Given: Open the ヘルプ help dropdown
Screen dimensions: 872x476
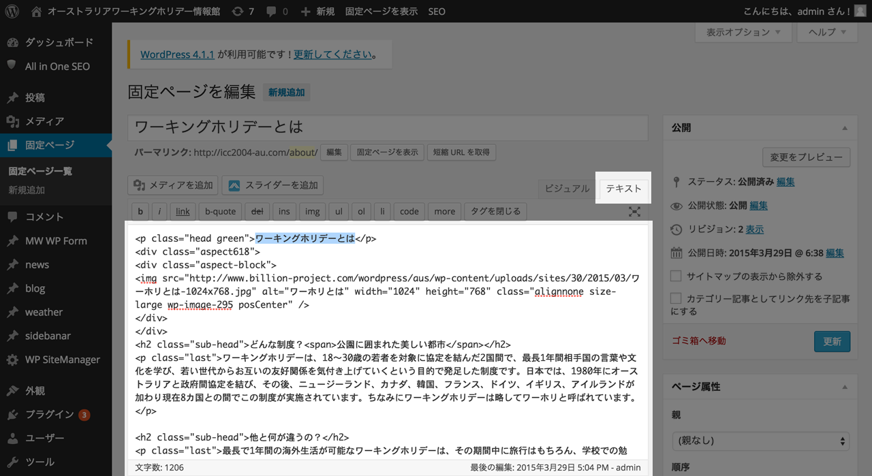Looking at the screenshot, I should pos(828,32).
